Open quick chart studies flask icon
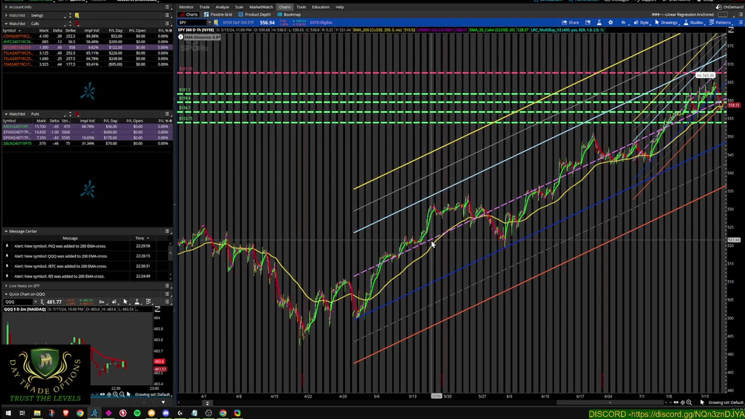745x419 pixels. coord(137,301)
